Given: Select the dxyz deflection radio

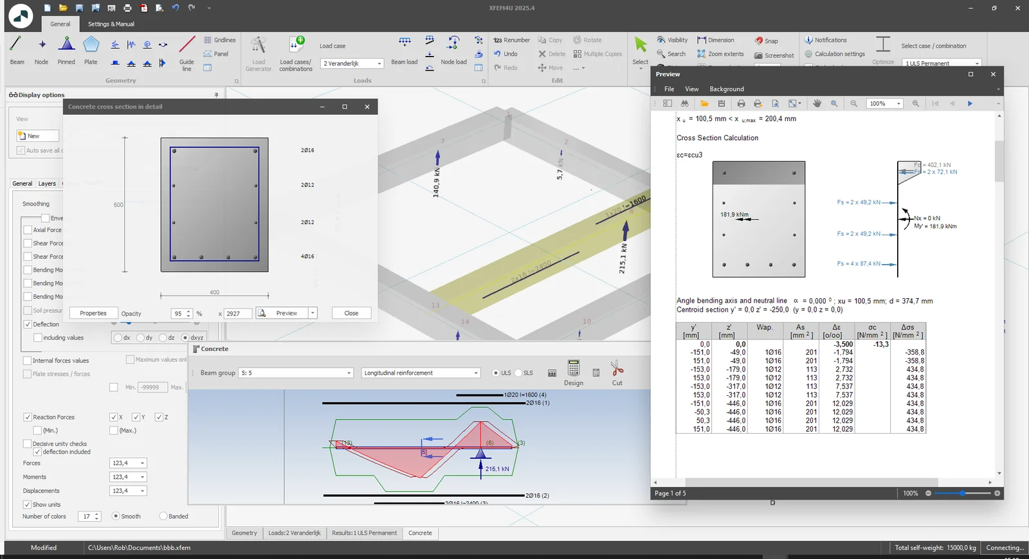Looking at the screenshot, I should [185, 337].
